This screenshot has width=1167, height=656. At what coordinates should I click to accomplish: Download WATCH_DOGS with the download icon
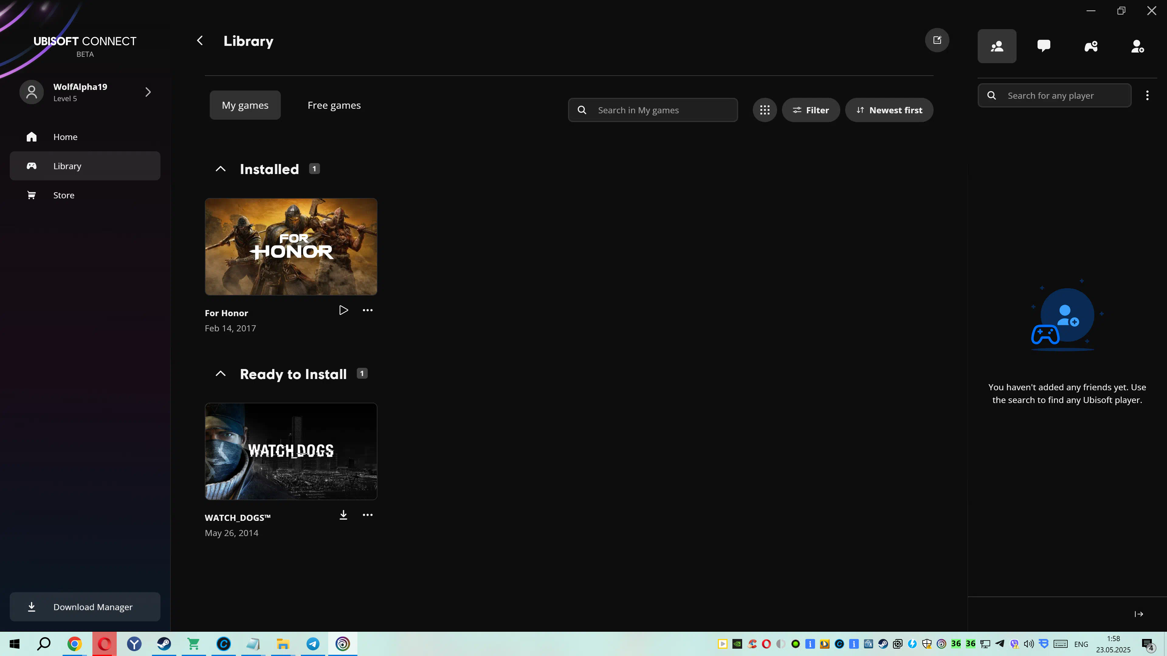point(343,515)
